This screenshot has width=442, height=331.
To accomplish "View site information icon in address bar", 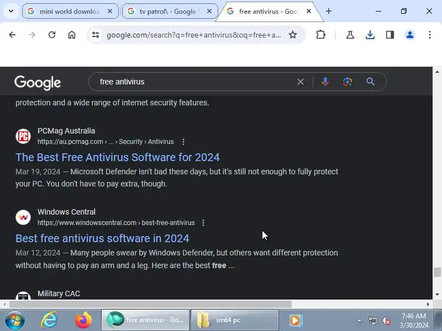I will [96, 35].
